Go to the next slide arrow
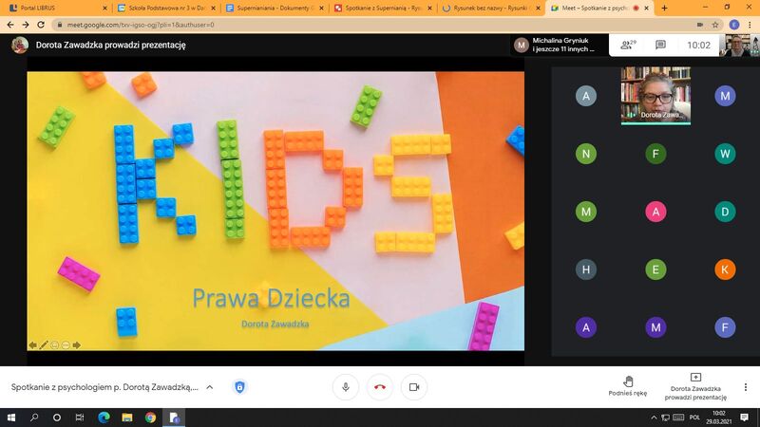This screenshot has height=427, width=760. point(77,344)
